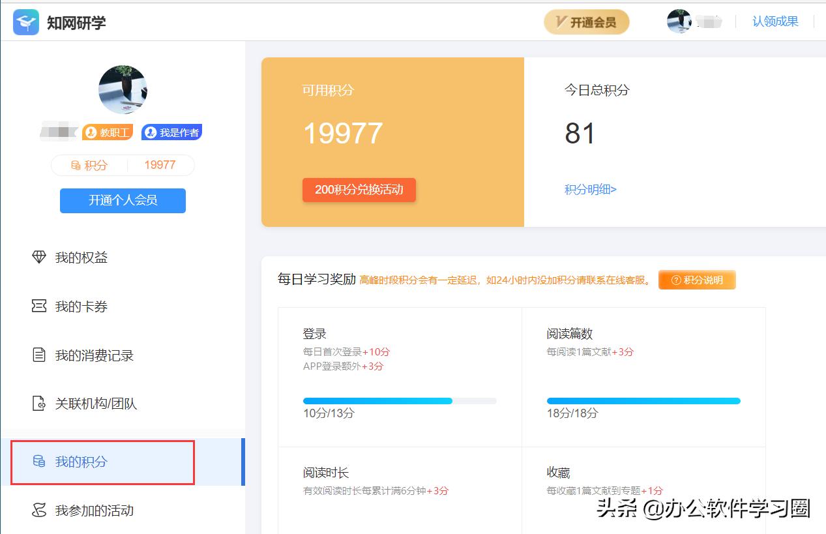The image size is (826, 534).
Task: Click the user profile avatar photo
Action: [x=123, y=89]
